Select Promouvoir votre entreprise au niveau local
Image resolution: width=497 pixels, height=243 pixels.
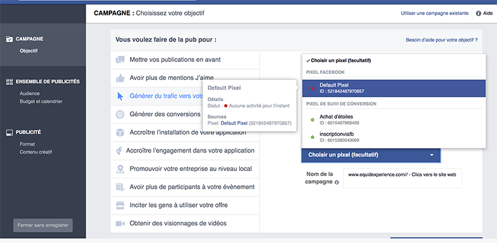tap(185, 169)
